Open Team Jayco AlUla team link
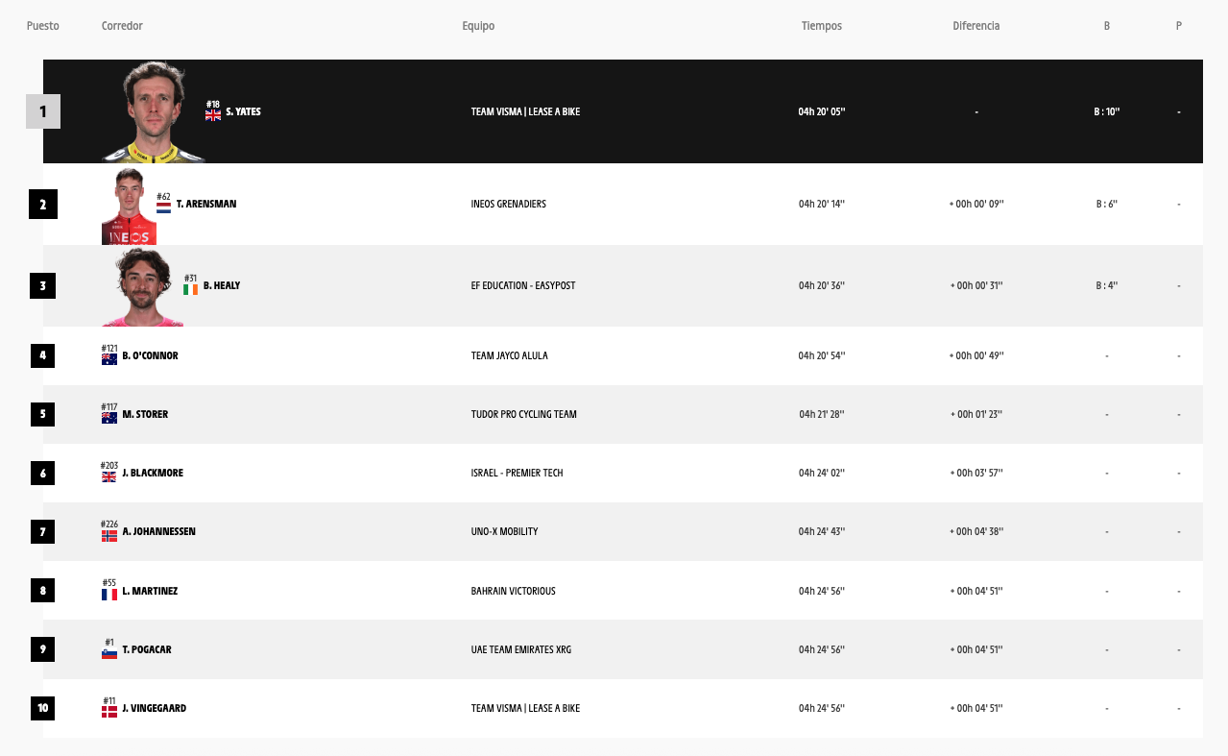Image resolution: width=1228 pixels, height=756 pixels. pyautogui.click(x=511, y=355)
